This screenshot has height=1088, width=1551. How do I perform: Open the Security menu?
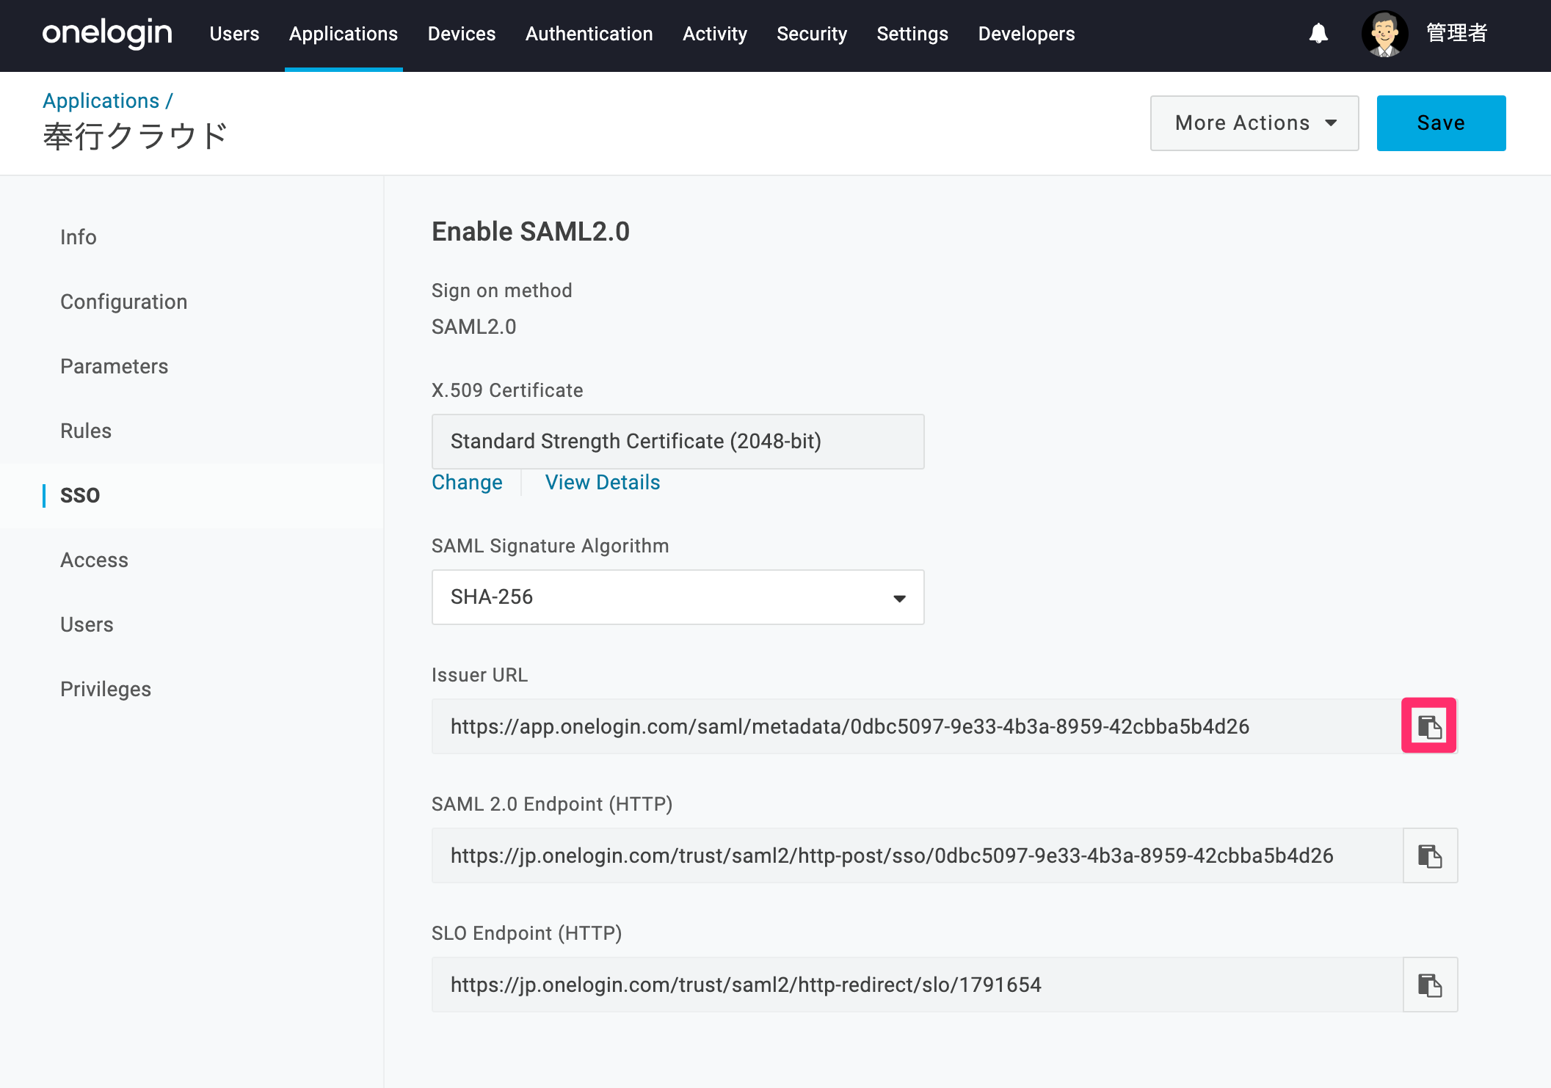812,34
